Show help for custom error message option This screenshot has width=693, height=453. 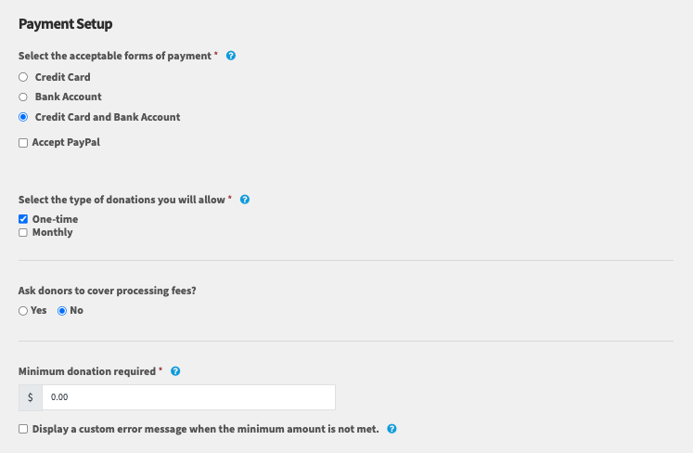[392, 429]
